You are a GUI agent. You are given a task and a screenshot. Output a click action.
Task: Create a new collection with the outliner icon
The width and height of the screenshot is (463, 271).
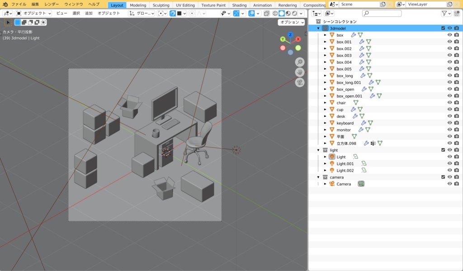pyautogui.click(x=457, y=13)
